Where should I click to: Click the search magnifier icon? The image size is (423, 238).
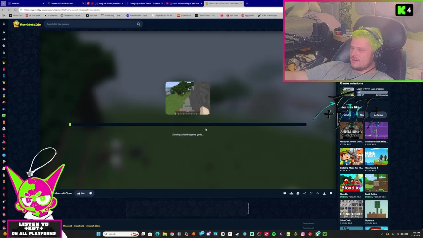tap(138, 24)
